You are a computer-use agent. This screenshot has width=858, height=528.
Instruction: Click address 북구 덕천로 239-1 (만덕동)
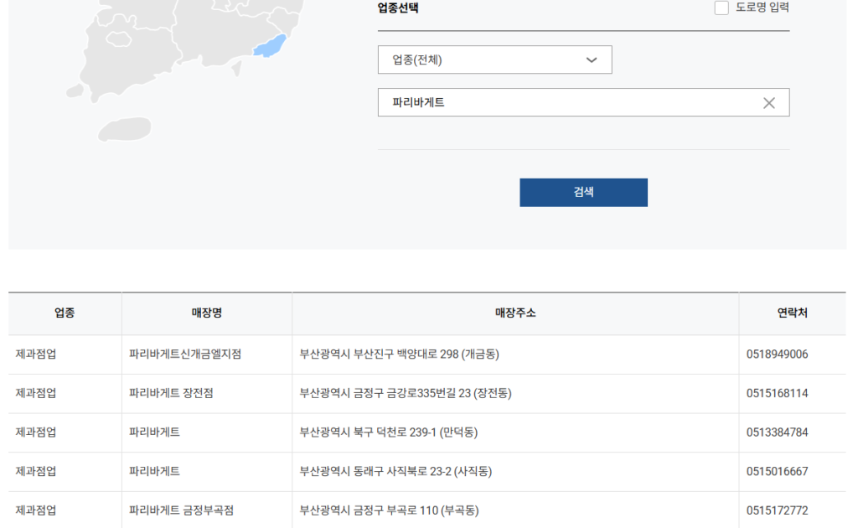(x=389, y=432)
